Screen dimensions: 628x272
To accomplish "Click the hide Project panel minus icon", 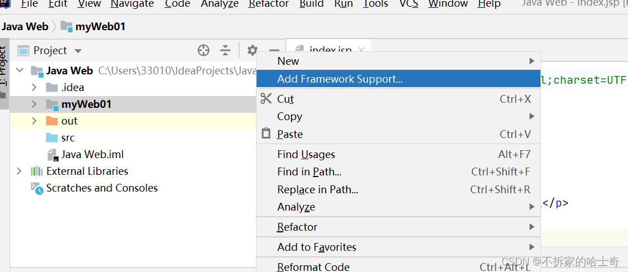I will pyautogui.click(x=274, y=51).
